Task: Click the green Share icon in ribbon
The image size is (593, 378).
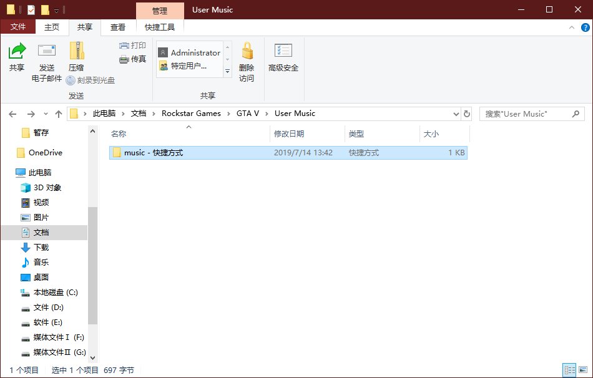Action: [x=17, y=51]
